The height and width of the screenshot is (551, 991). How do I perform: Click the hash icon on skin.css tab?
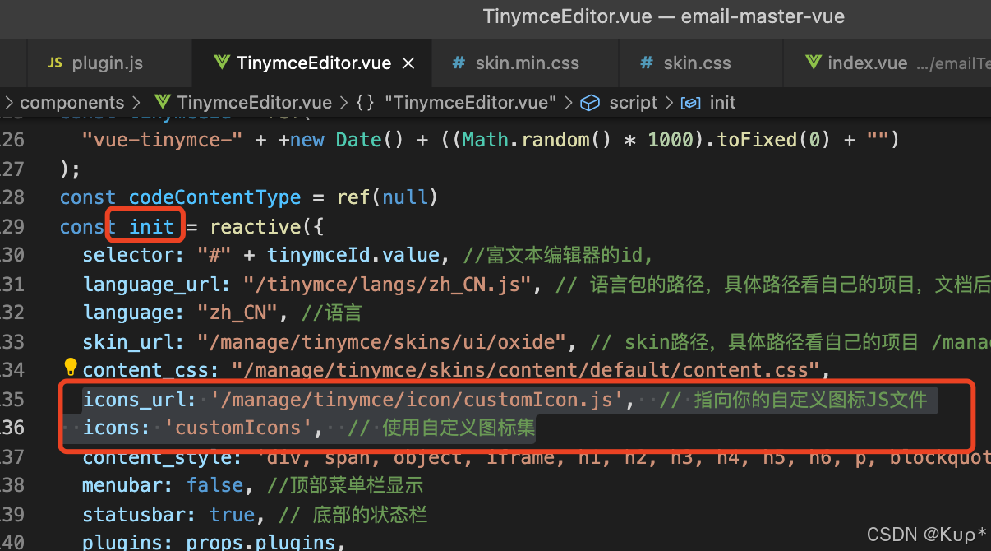(647, 63)
